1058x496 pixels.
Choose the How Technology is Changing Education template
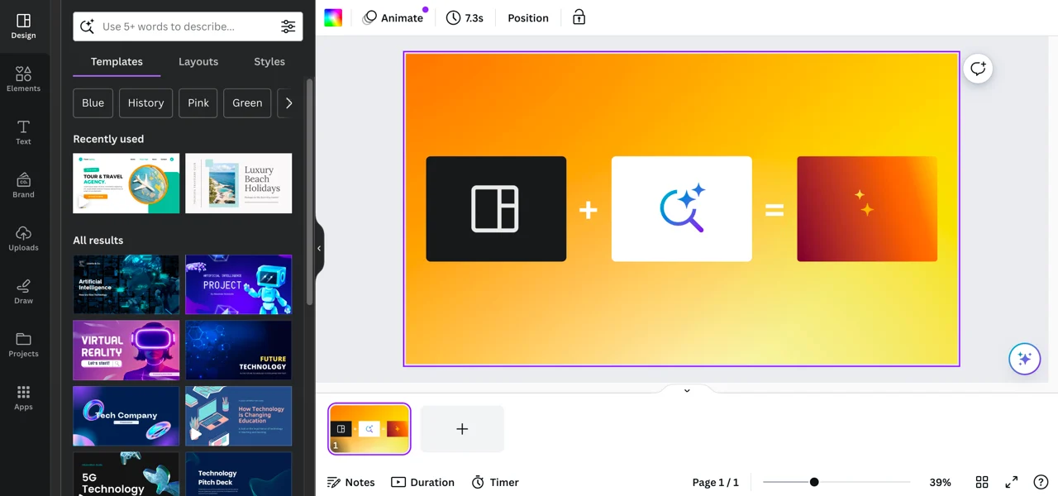click(x=239, y=416)
